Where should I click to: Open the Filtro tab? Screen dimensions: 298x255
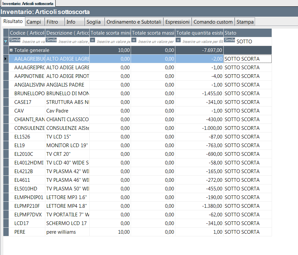point(52,22)
